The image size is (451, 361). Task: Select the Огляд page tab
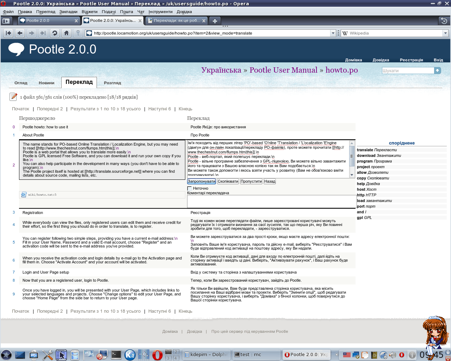(21, 83)
